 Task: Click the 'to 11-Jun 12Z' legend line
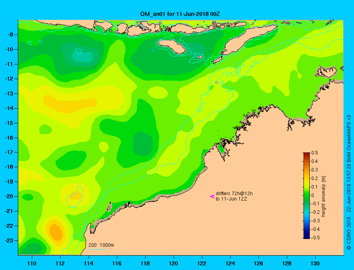[231, 199]
